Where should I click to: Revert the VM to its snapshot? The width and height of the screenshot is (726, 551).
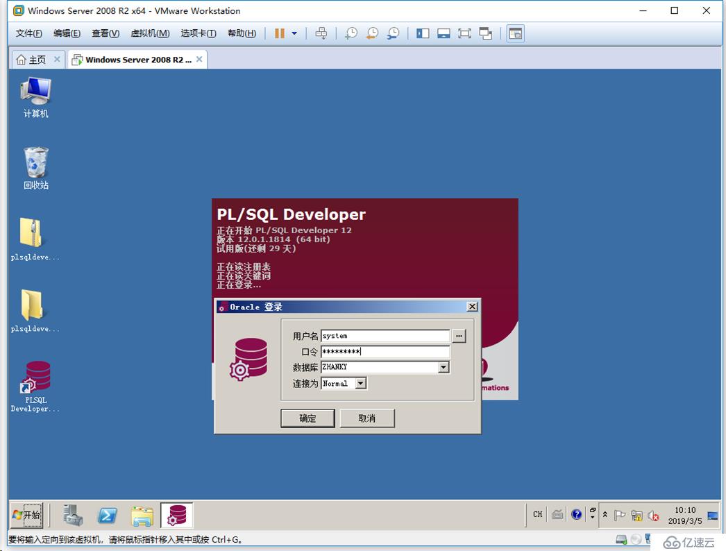tap(372, 33)
